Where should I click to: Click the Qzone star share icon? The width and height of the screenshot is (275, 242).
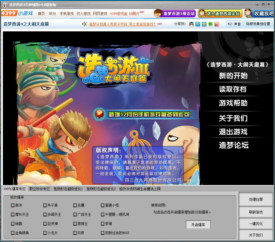point(204,24)
